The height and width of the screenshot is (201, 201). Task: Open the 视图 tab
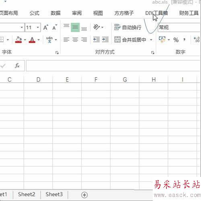[x=98, y=13]
